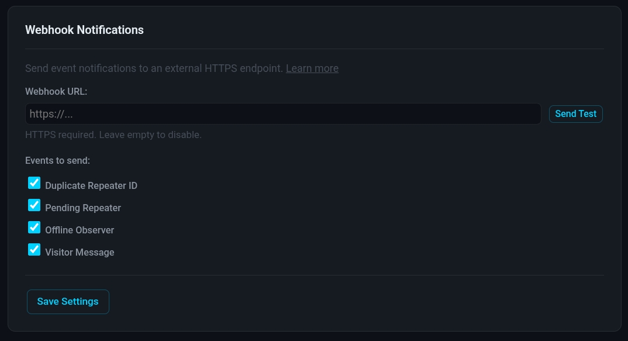Click the Send Test button

coord(575,114)
